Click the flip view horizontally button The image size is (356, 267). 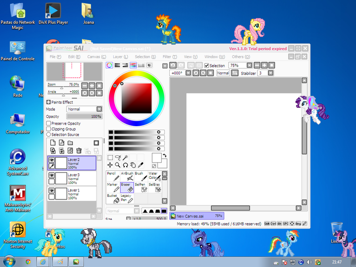(x=235, y=73)
